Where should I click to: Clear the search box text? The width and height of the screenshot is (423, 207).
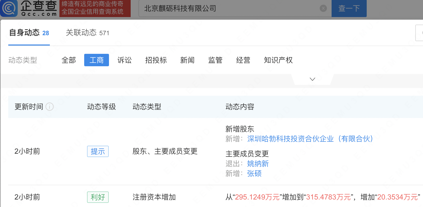[323, 9]
